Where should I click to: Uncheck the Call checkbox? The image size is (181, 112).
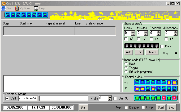7,98
